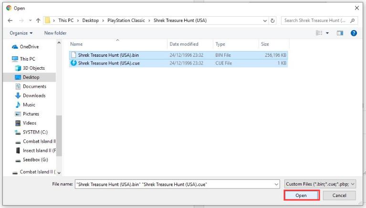366x208 pixels.
Task: Expand the File name dropdown arrow
Action: click(276, 185)
